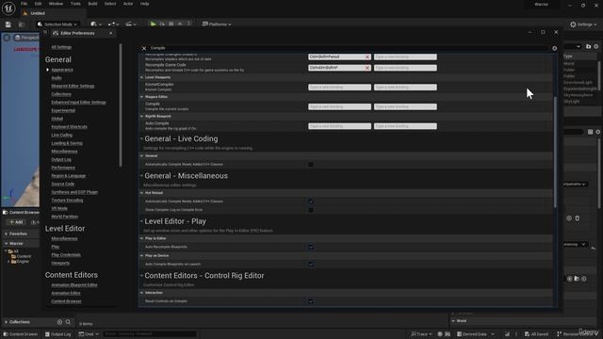Open the File menu
Image resolution: width=603 pixels, height=339 pixels.
point(24,4)
